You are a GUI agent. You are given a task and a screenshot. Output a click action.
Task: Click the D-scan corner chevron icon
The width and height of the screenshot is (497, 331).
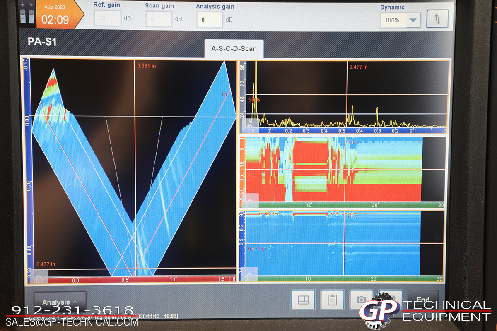[x=253, y=274]
